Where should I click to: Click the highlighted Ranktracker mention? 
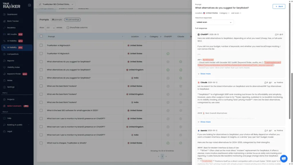click(x=208, y=60)
